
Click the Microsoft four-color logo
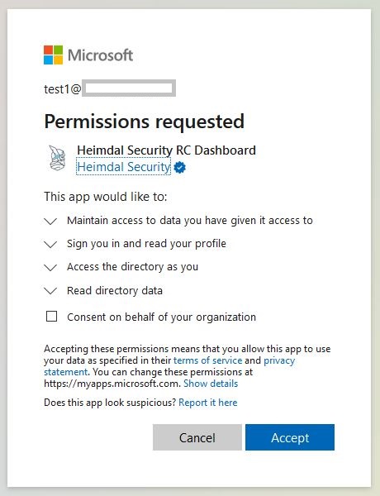(53, 55)
